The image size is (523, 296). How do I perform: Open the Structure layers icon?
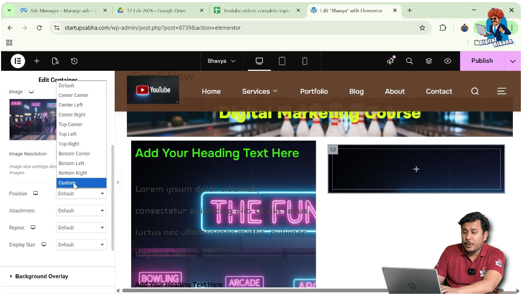pos(429,61)
